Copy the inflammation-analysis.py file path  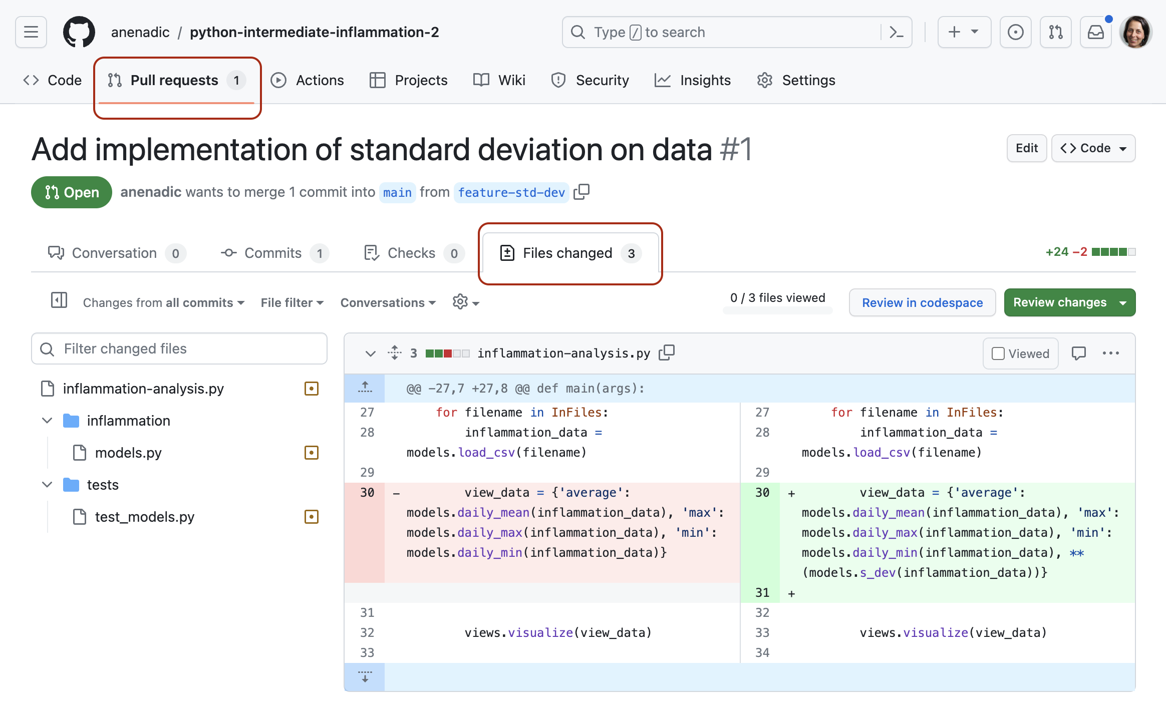tap(667, 353)
